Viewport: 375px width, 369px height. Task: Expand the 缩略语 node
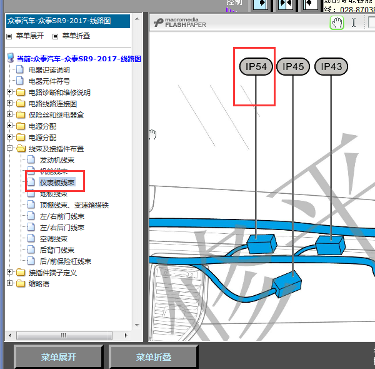(x=9, y=283)
